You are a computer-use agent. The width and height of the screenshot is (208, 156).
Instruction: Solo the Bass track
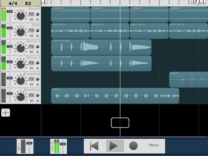click(x=38, y=36)
